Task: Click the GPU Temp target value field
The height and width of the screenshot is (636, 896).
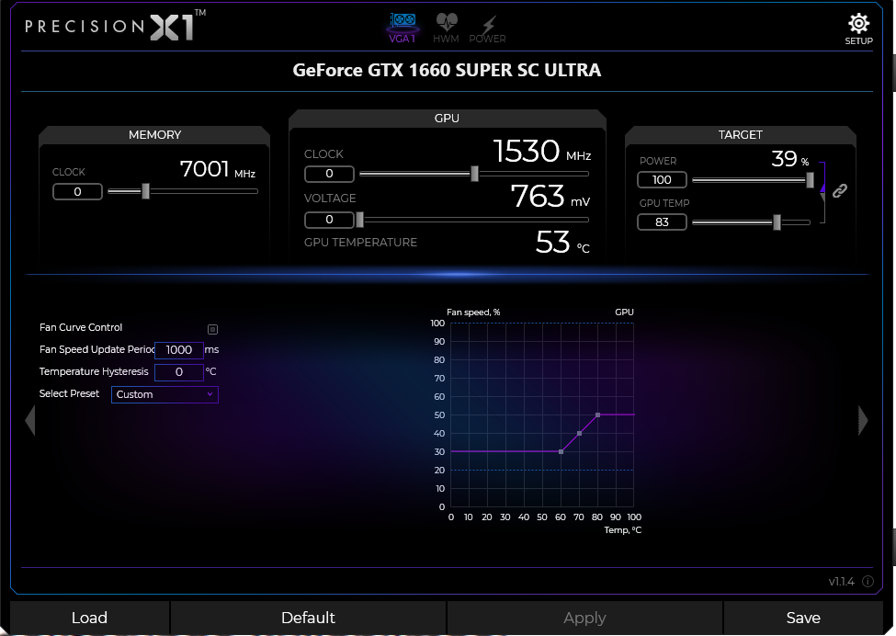Action: click(662, 221)
